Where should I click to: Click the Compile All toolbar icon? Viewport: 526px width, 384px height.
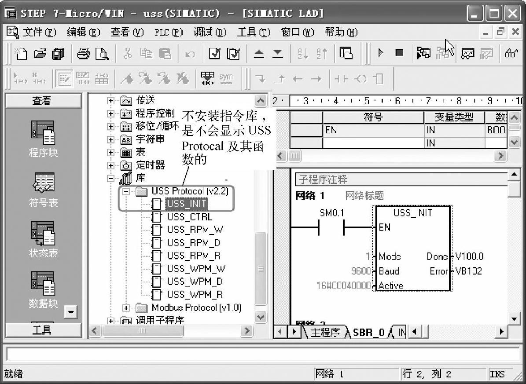coord(233,53)
